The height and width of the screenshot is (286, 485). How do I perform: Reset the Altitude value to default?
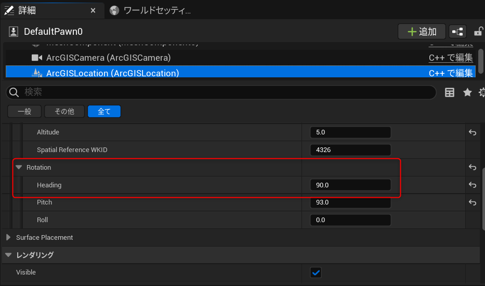click(473, 132)
